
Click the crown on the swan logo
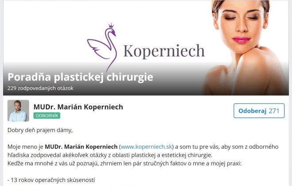(x=111, y=26)
